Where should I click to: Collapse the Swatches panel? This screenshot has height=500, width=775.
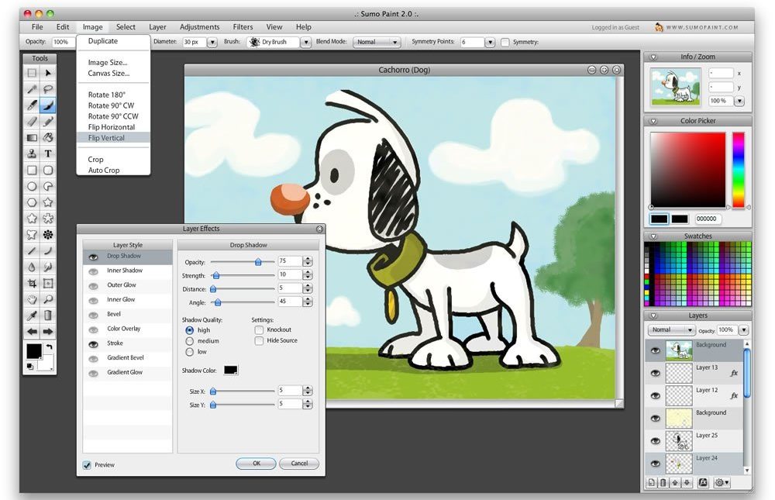pyautogui.click(x=653, y=236)
